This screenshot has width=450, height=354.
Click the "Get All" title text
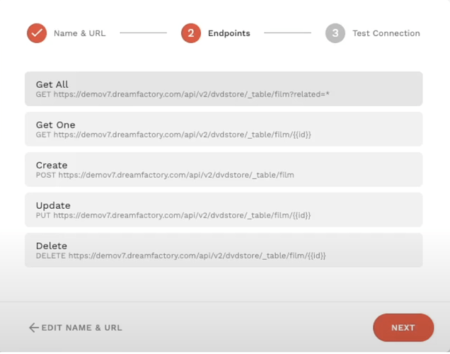pos(52,84)
